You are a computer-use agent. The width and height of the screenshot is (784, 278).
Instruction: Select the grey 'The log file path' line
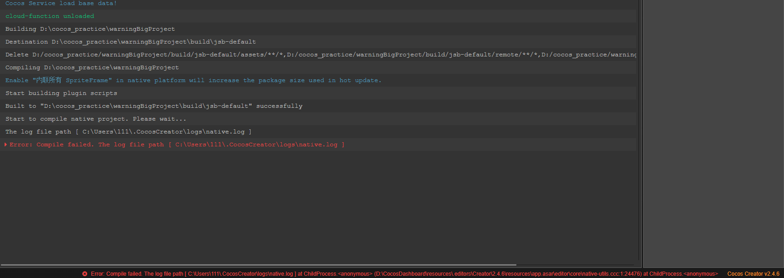point(128,132)
